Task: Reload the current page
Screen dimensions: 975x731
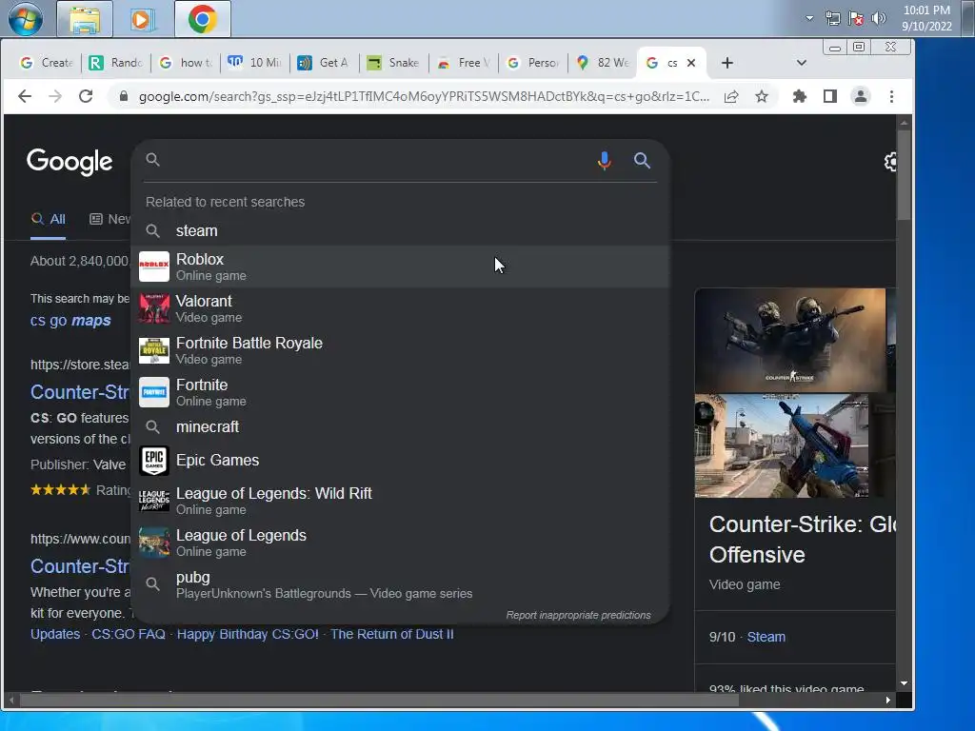Action: tap(86, 96)
